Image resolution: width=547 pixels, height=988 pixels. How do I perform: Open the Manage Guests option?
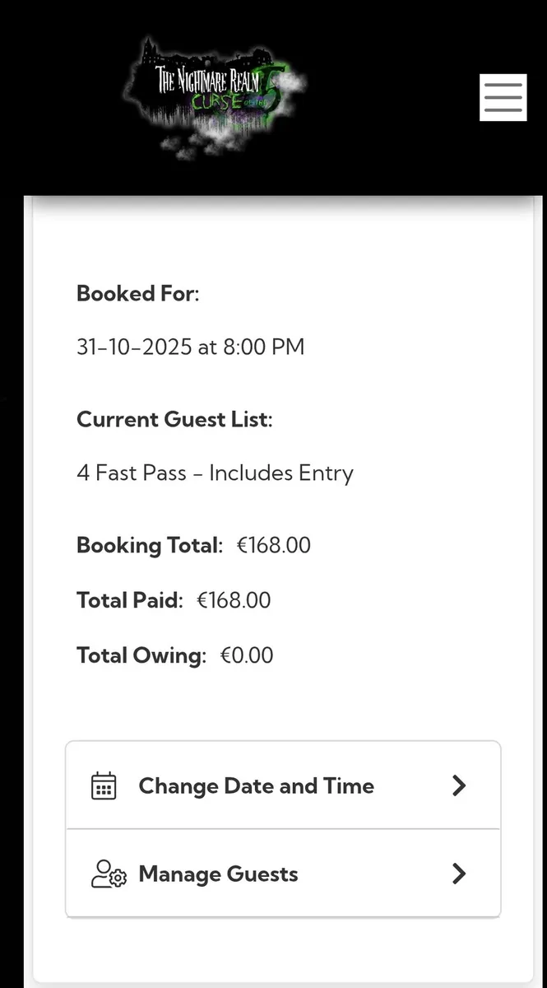(218, 874)
